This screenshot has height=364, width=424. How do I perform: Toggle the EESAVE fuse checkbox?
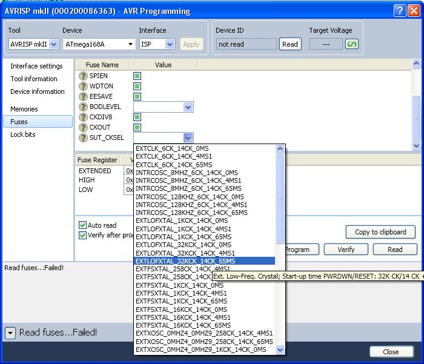coord(137,96)
